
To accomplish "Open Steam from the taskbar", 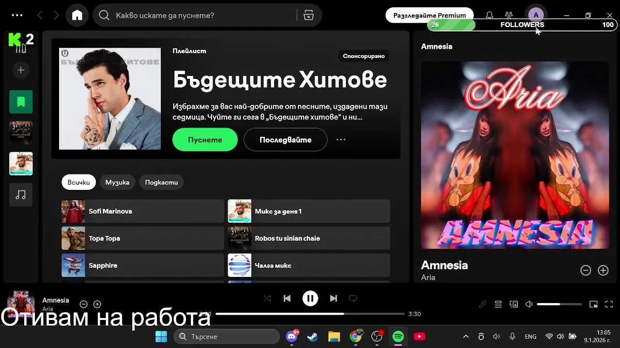I will (x=313, y=336).
